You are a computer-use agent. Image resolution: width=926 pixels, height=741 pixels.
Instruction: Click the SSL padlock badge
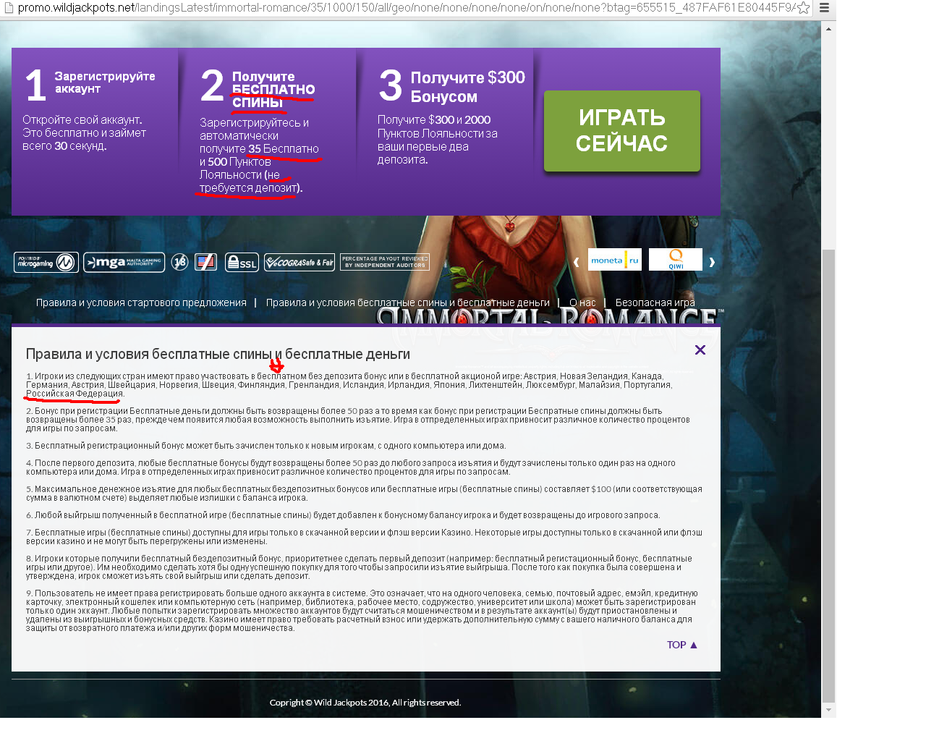point(242,262)
